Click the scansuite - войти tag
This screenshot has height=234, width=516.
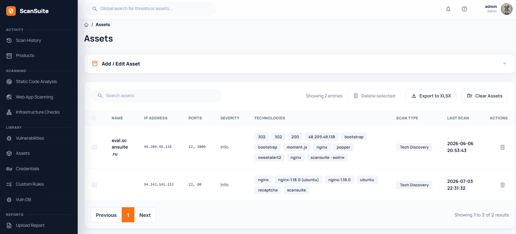click(327, 157)
